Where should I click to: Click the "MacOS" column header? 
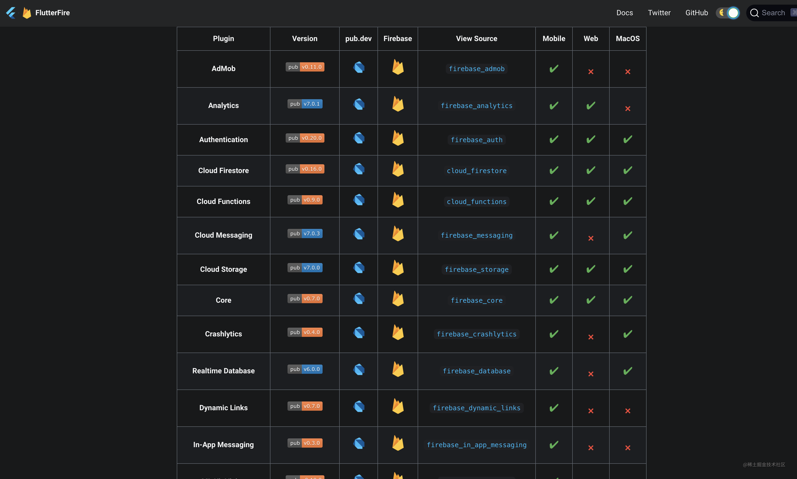628,38
